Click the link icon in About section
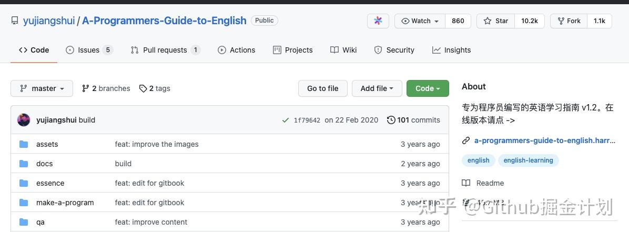The width and height of the screenshot is (629, 232). [x=466, y=140]
